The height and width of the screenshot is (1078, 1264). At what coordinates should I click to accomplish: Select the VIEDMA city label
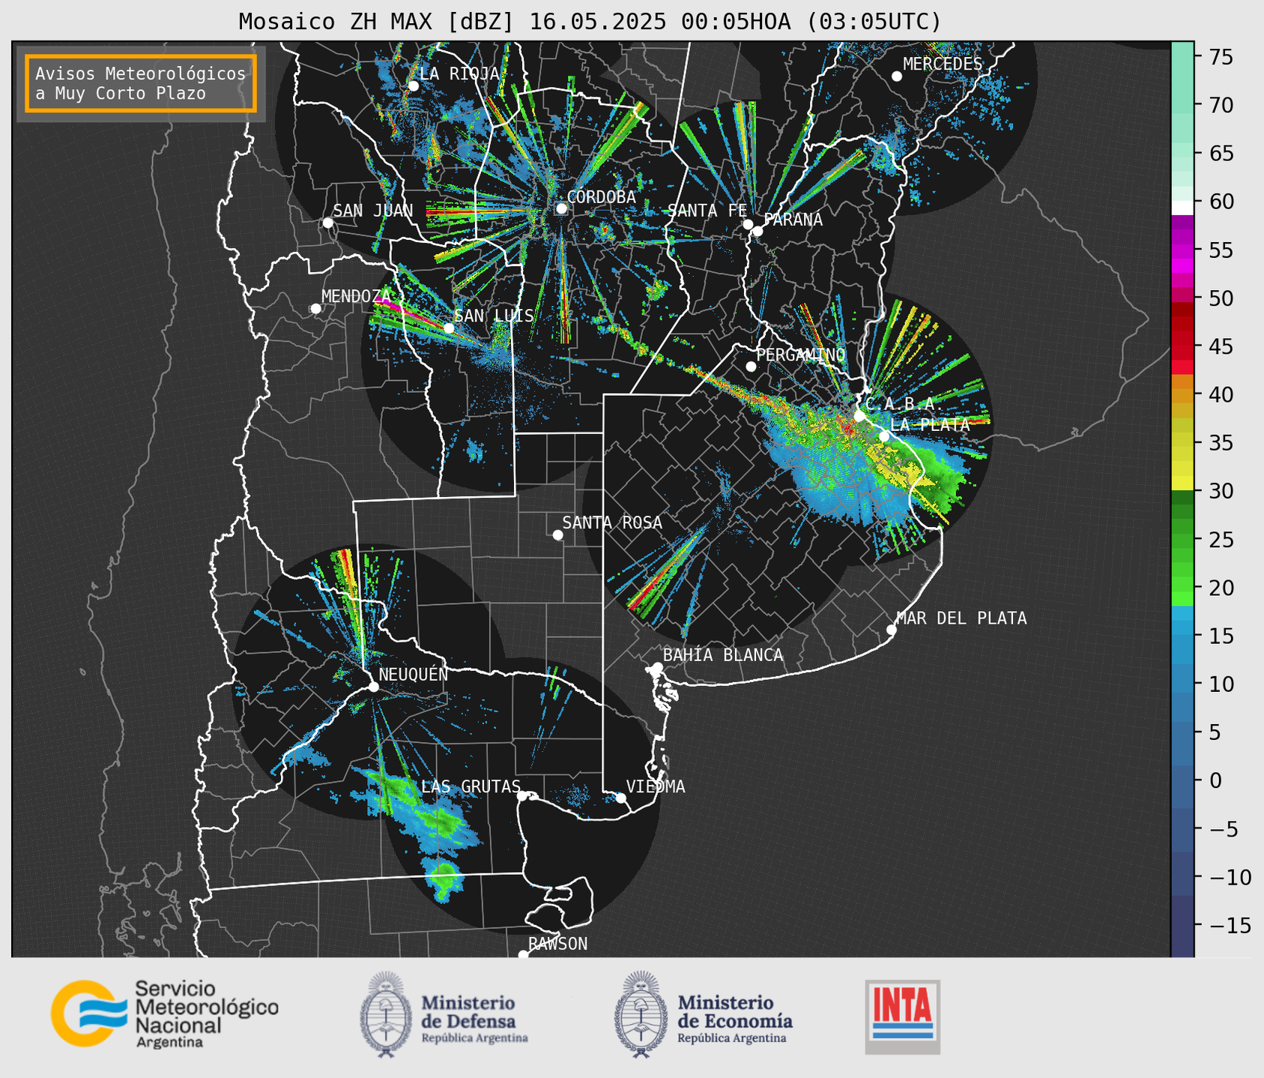pyautogui.click(x=656, y=786)
